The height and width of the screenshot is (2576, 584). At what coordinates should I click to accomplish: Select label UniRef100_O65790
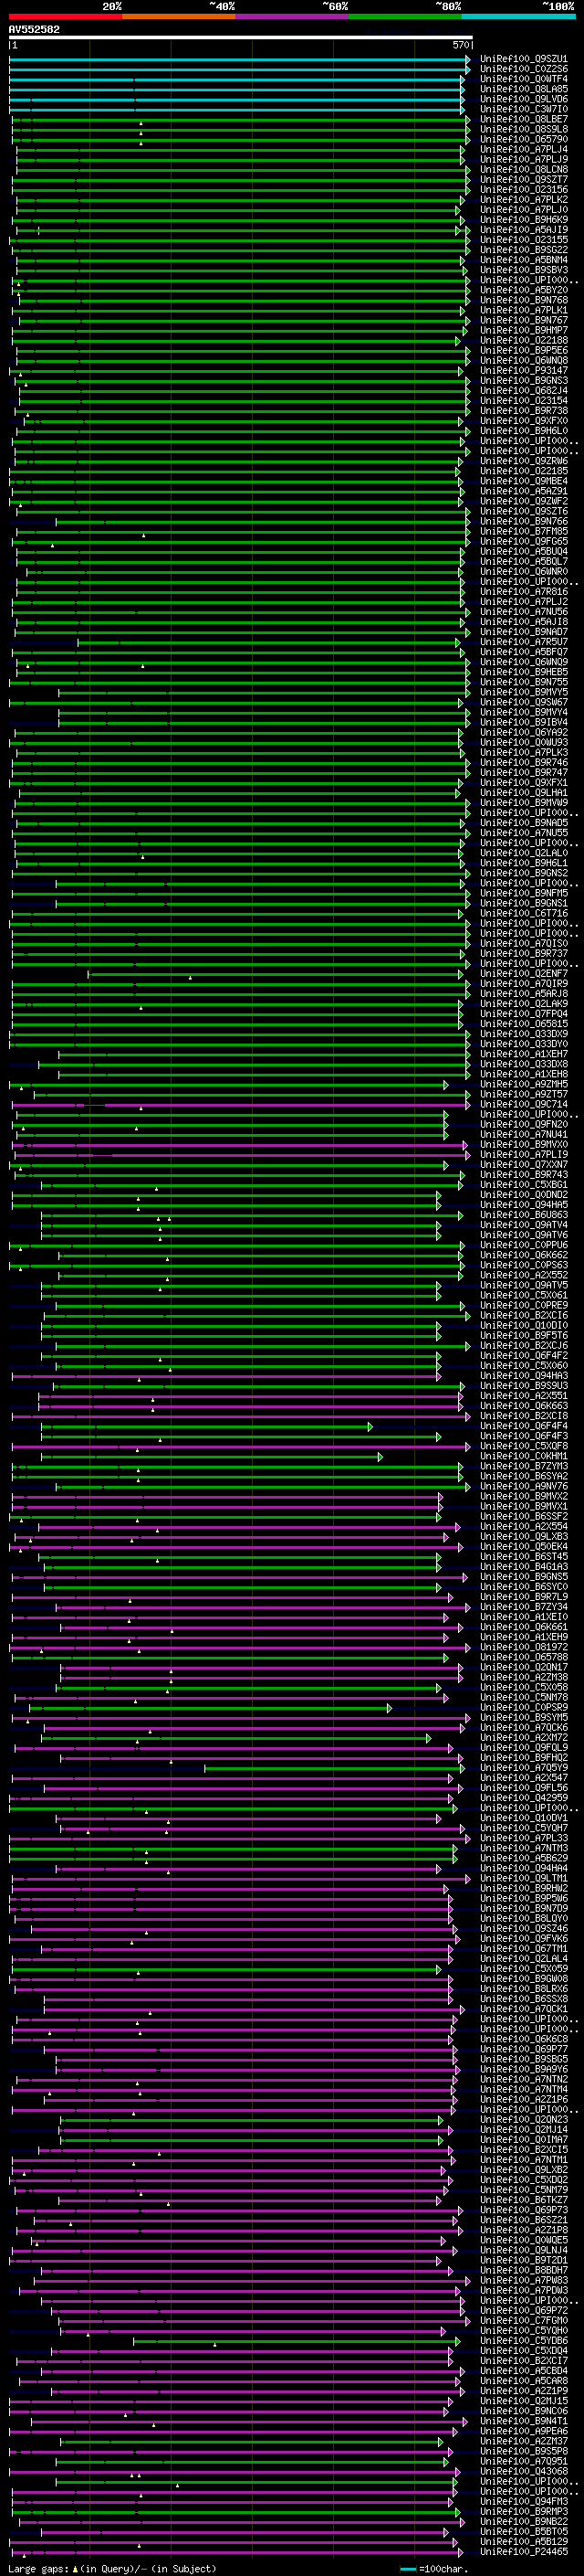(523, 139)
